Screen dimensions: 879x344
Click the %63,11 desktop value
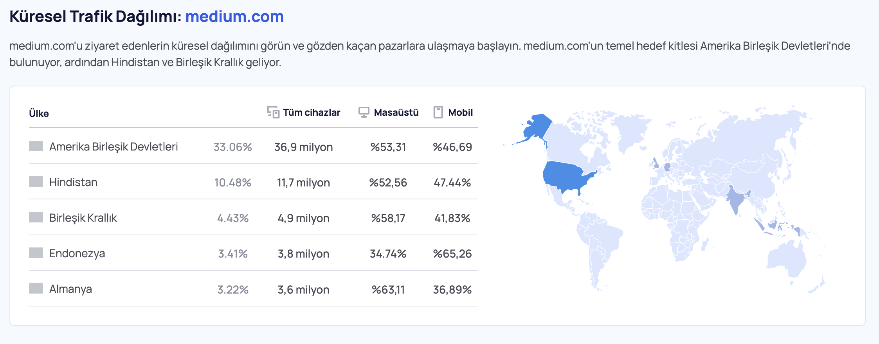coord(388,290)
